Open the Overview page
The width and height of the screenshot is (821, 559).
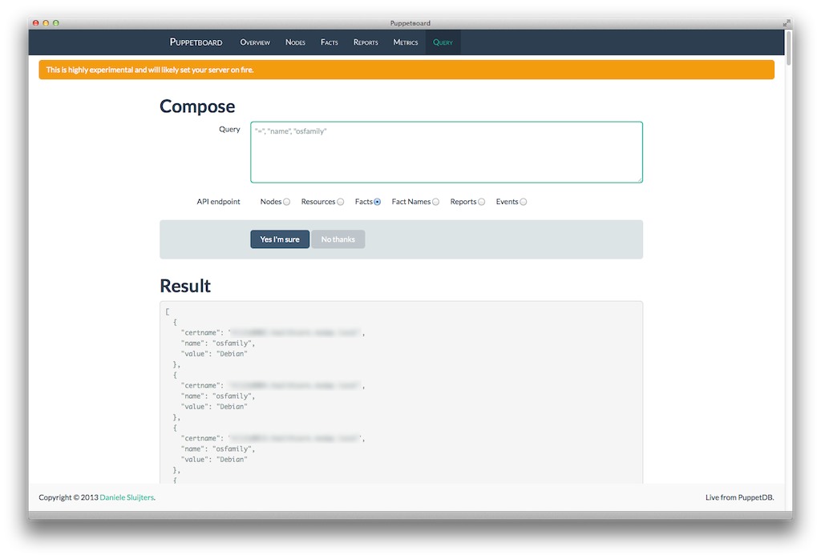click(x=255, y=42)
